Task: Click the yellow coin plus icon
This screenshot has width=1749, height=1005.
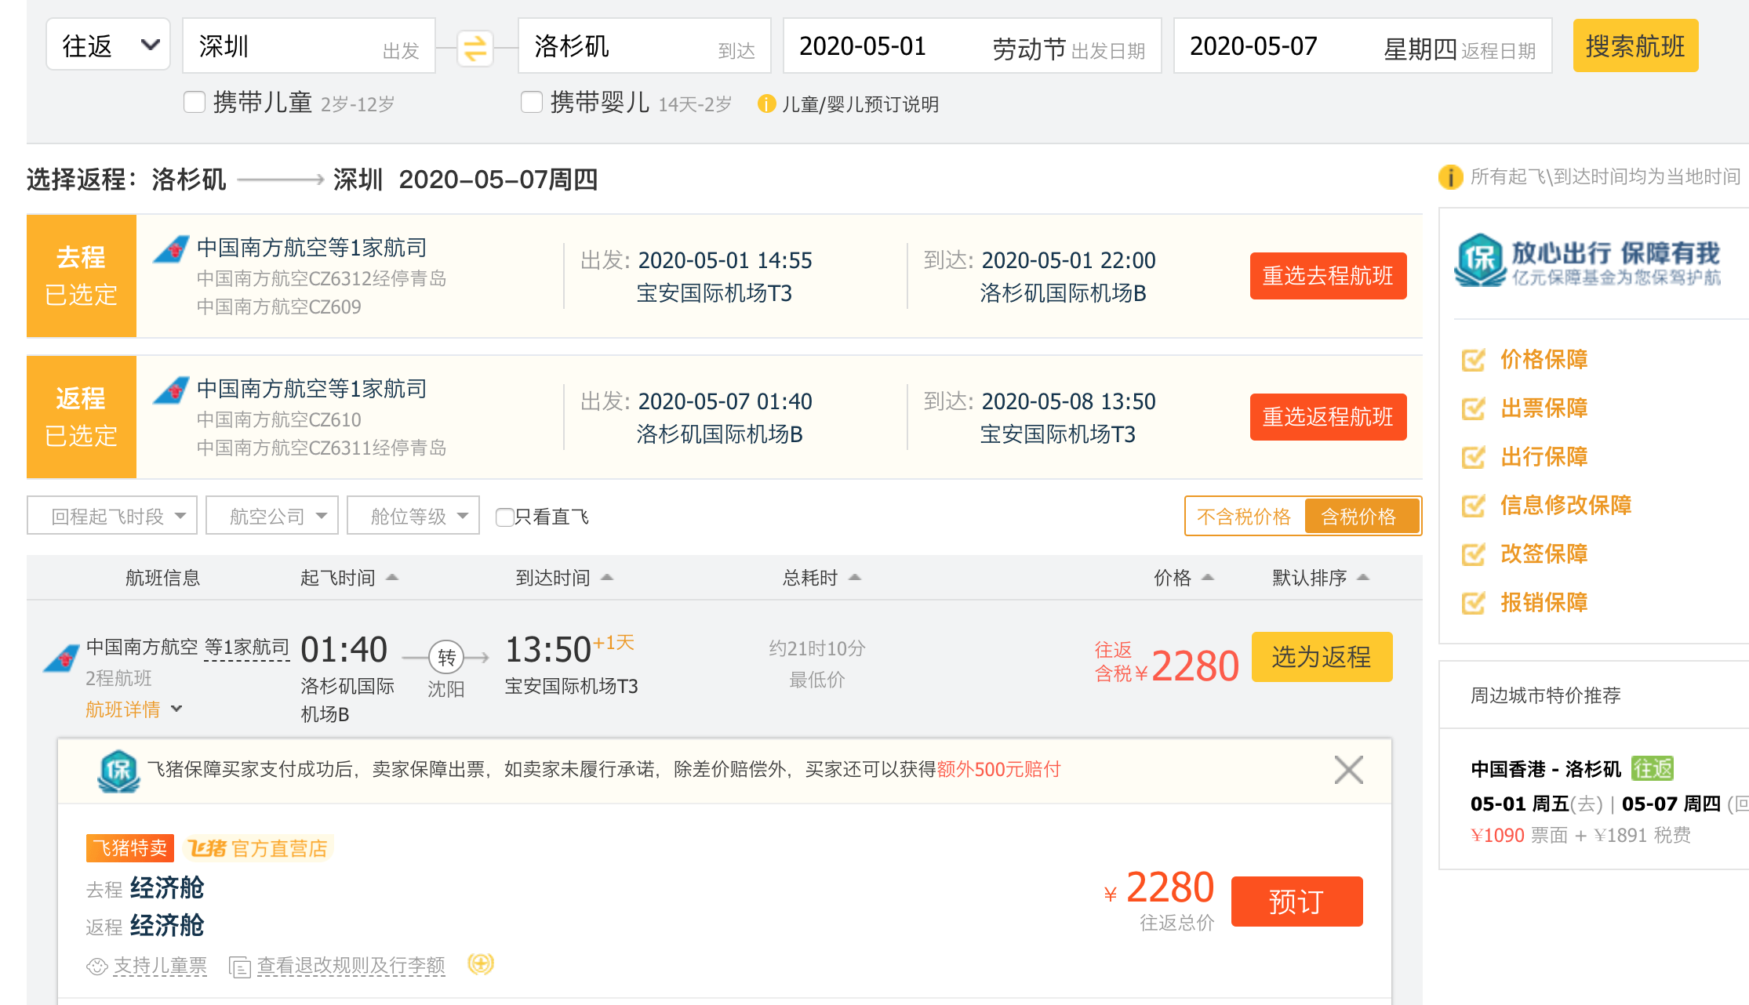Action: tap(481, 963)
